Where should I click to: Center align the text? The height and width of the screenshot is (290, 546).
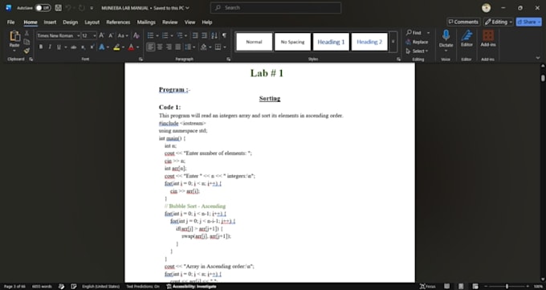click(160, 47)
